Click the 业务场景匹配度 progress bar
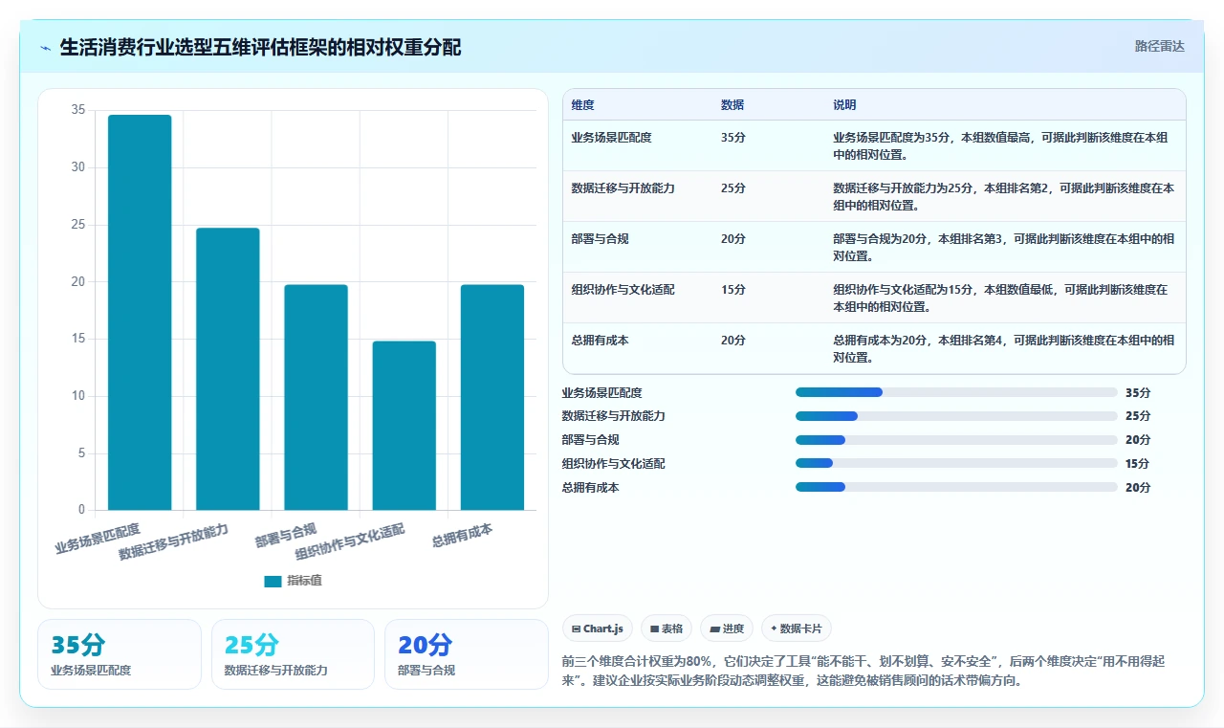 pyautogui.click(x=956, y=392)
